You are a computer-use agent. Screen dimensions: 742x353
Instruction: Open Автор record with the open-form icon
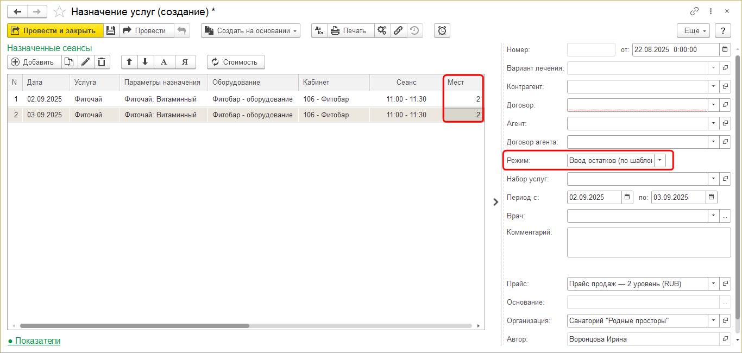725,339
